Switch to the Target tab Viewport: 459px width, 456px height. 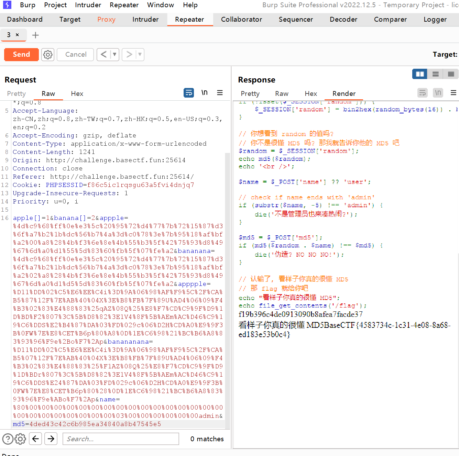coord(70,20)
